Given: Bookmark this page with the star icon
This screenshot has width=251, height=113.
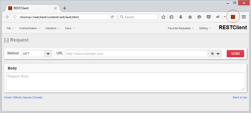Looking at the screenshot, I should click(163, 17).
